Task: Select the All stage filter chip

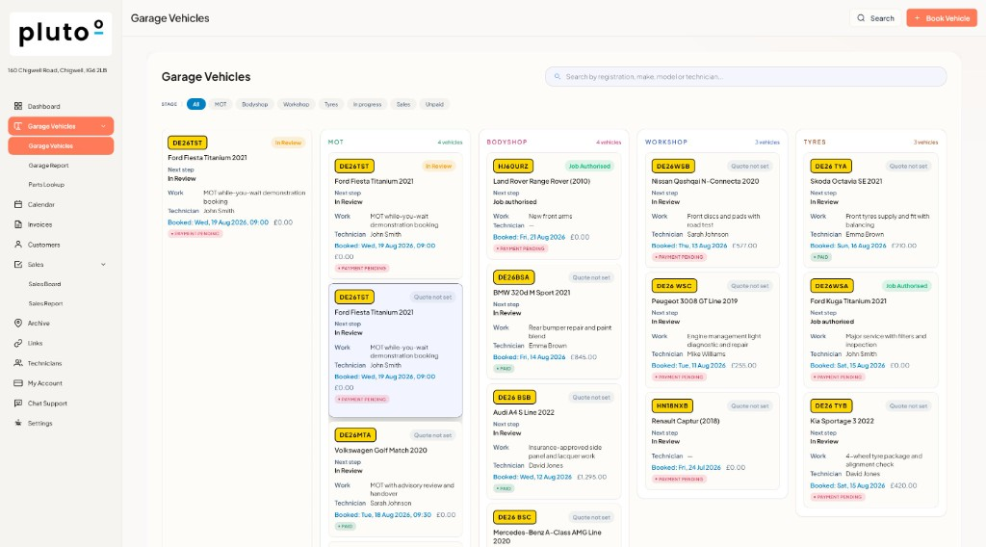Action: pyautogui.click(x=196, y=104)
